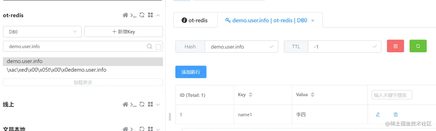Screen dimensions: 436x131
Task: Open grid menu for ot-redis
Action: tap(150, 15)
